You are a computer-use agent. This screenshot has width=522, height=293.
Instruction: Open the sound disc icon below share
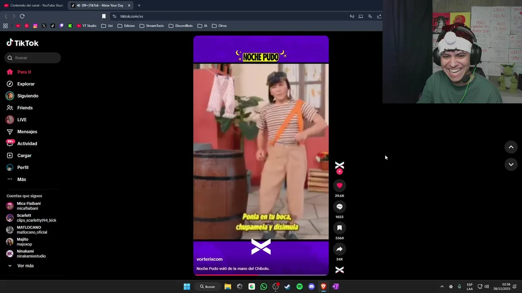tap(339, 270)
